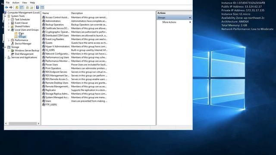The height and width of the screenshot is (155, 276).
Task: Select the Access Control Assist... group name
Action: click(x=57, y=17)
